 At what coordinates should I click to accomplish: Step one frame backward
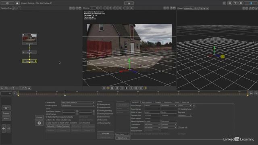[117, 88]
